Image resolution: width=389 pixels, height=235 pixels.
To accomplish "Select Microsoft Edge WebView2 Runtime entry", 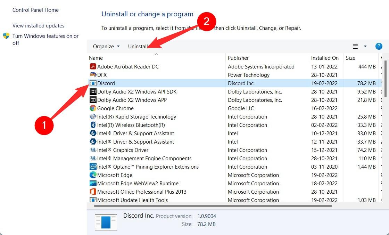I will pyautogui.click(x=138, y=183).
